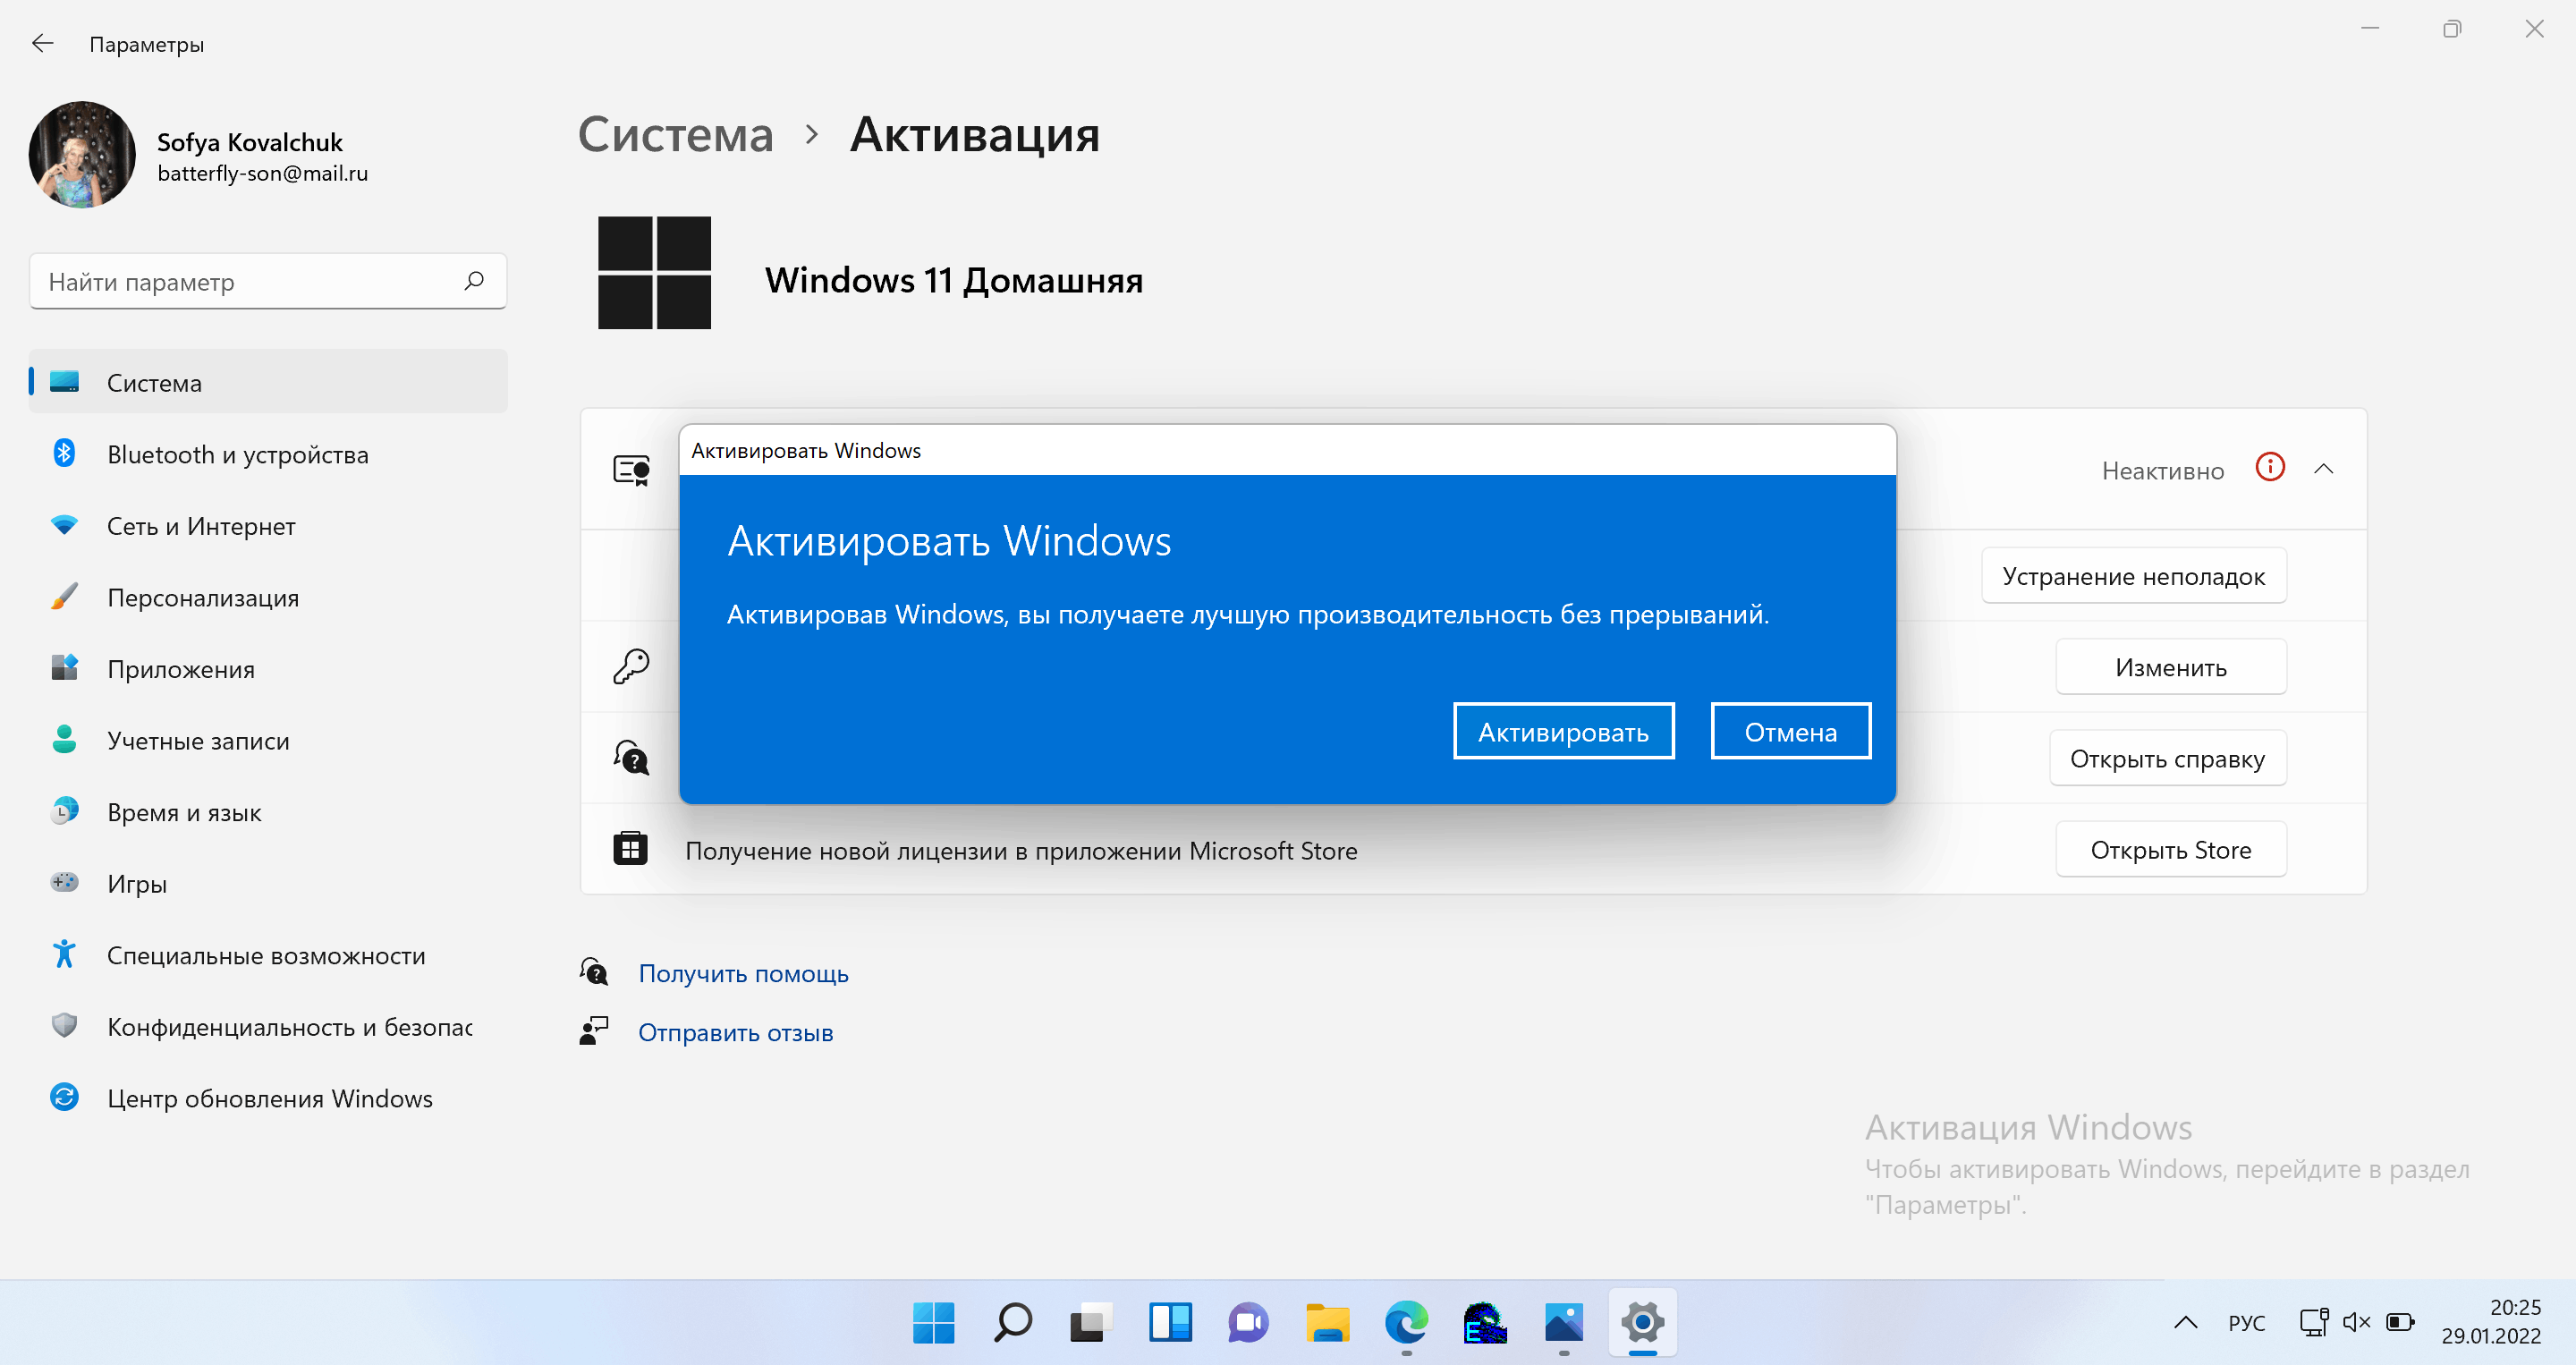Click the muted volume tray icon
The height and width of the screenshot is (1365, 2576).
pos(2357,1322)
